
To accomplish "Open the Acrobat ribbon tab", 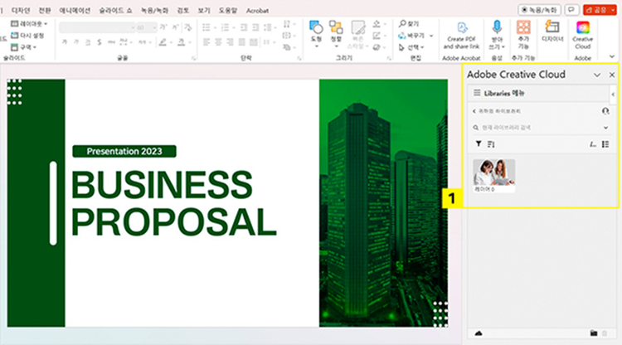I will pyautogui.click(x=257, y=10).
